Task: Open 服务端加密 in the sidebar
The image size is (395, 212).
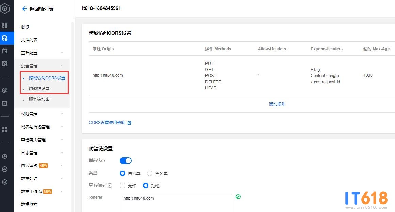Action: point(39,99)
